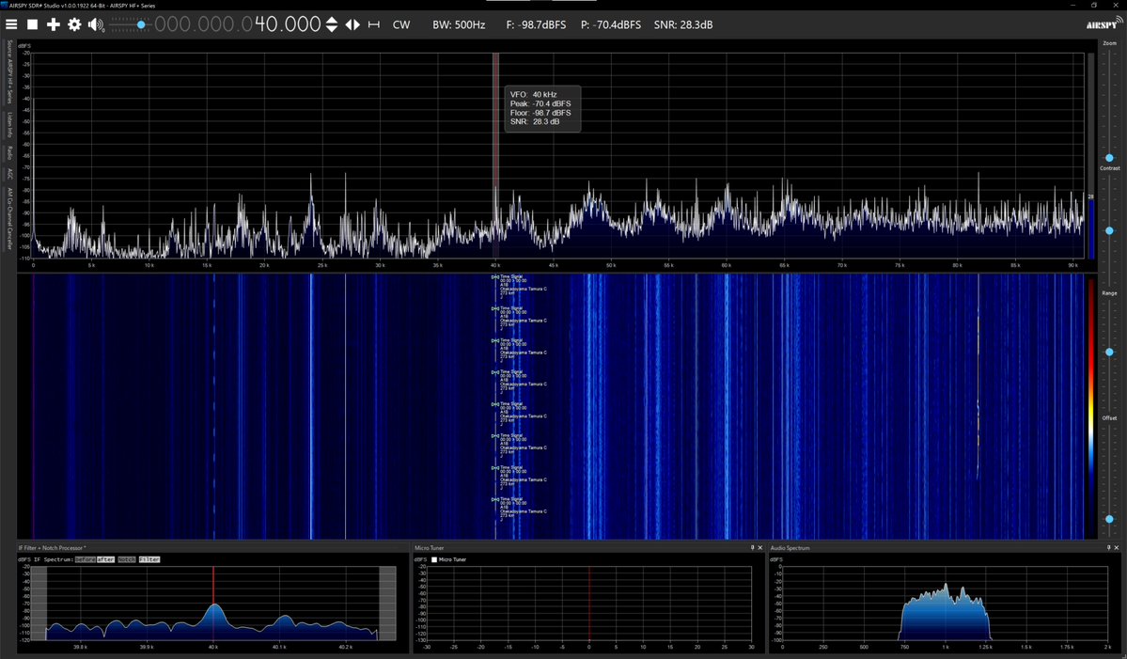Adjust the Contrast slider handle
The height and width of the screenshot is (659, 1127).
coord(1109,230)
